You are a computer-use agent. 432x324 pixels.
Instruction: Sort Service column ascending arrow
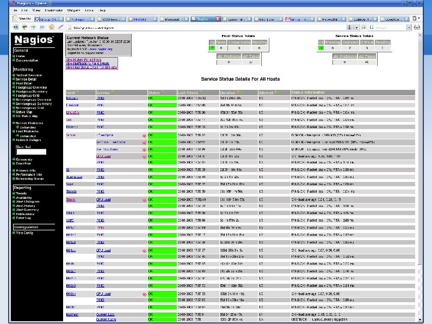(112, 92)
